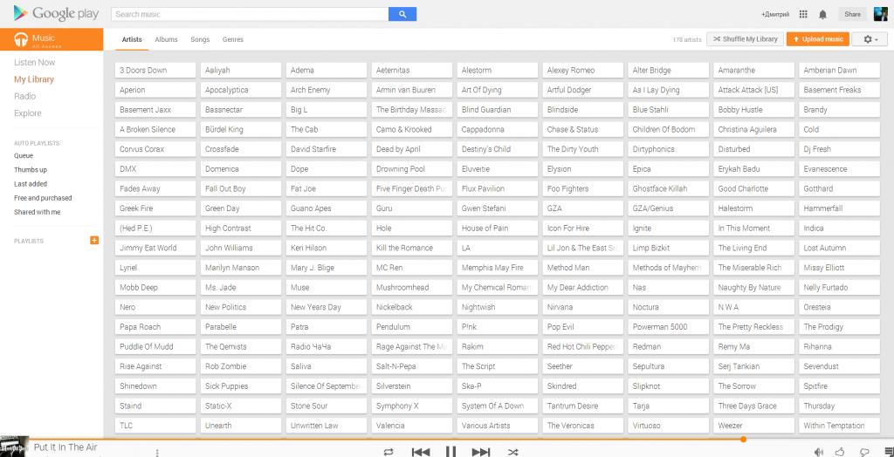
Task: Open the Armin van Buuren artist card
Action: 412,90
